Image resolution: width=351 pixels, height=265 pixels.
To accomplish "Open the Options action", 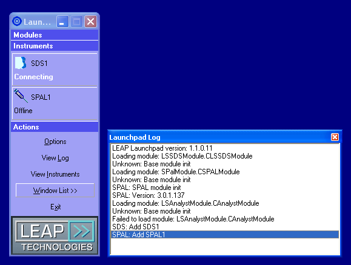I will pyautogui.click(x=55, y=142).
